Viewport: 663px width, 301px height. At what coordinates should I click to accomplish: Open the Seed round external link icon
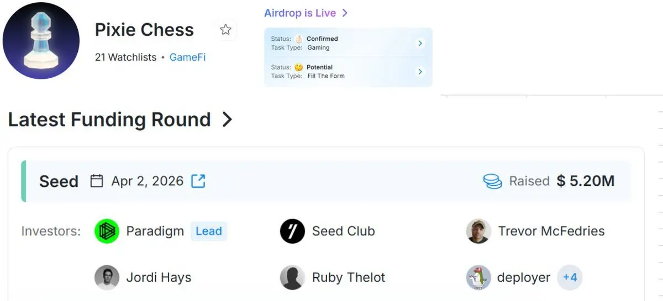(198, 181)
